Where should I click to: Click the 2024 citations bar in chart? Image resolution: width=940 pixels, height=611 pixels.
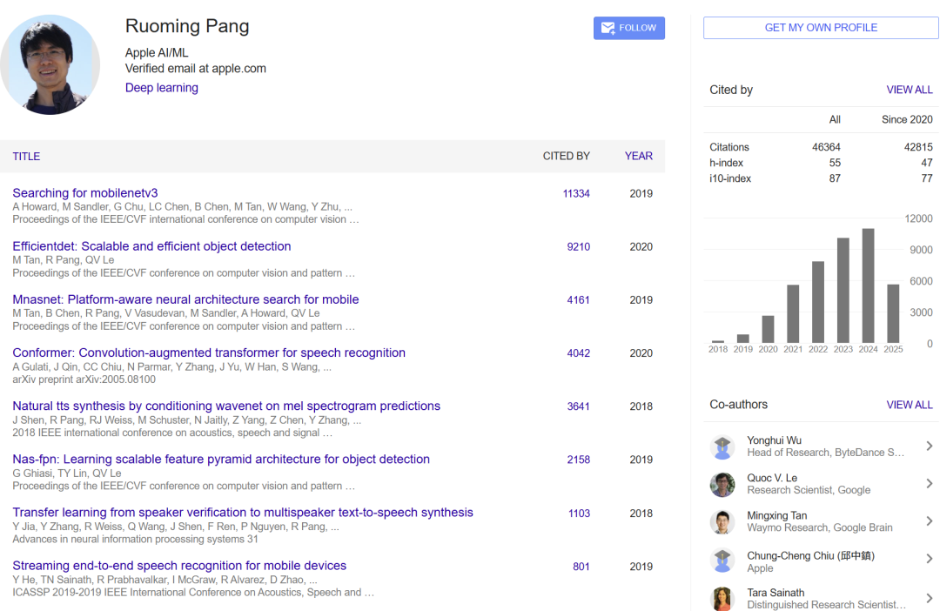click(868, 285)
